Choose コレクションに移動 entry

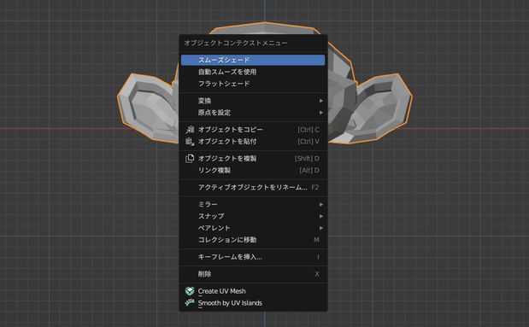(x=253, y=240)
